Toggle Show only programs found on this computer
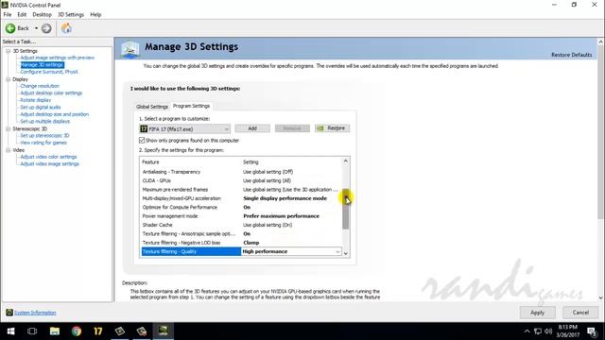 [142, 141]
